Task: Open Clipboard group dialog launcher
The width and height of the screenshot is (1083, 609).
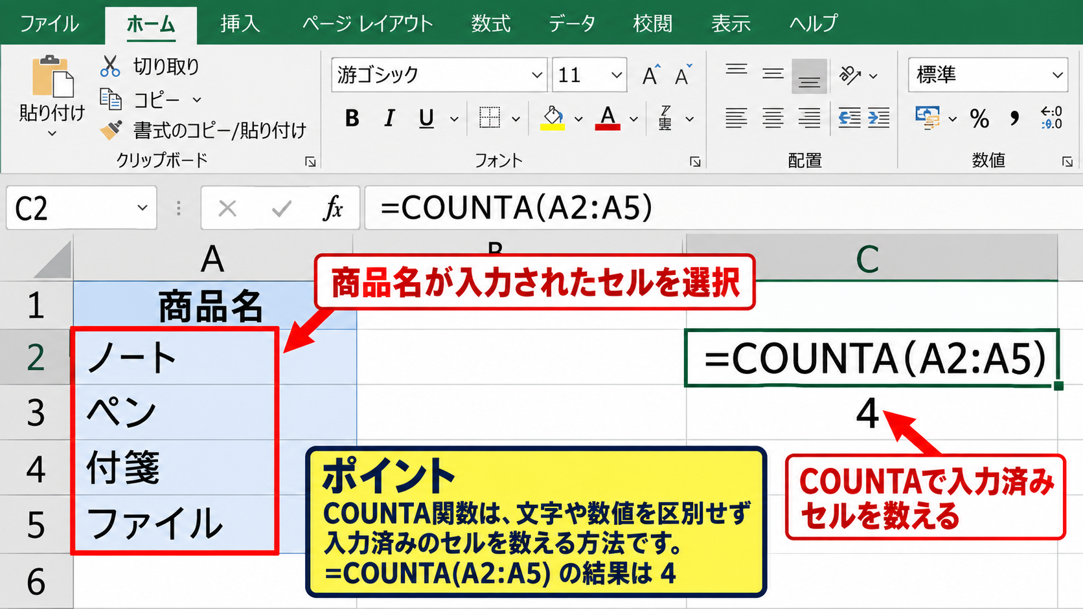Action: (310, 162)
